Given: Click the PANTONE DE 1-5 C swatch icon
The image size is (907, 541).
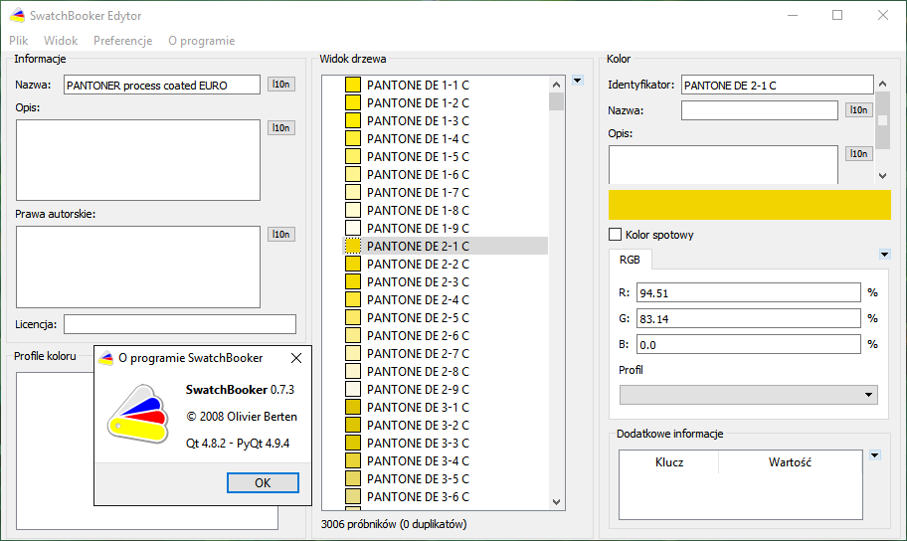Looking at the screenshot, I should tap(353, 157).
